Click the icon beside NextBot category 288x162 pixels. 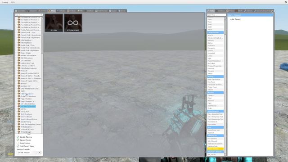(x=19, y=83)
